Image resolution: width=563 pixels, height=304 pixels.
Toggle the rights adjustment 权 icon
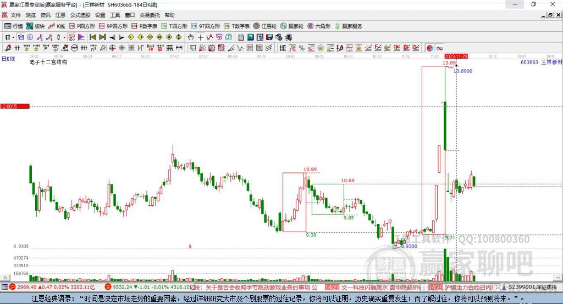71,37
